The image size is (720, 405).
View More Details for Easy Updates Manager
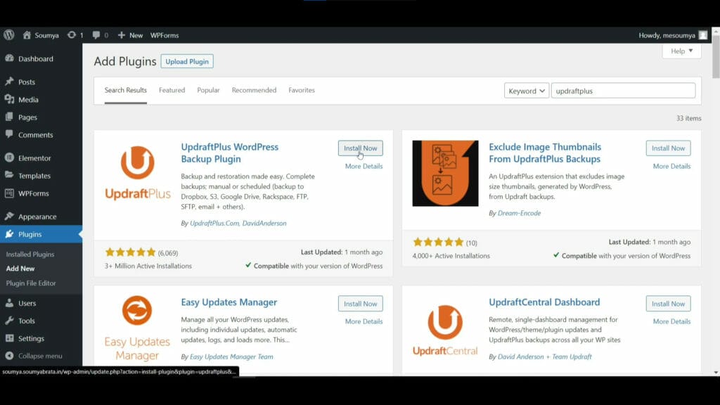364,321
